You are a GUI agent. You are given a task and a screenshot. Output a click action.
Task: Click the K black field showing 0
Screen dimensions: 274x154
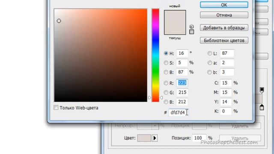(226, 111)
